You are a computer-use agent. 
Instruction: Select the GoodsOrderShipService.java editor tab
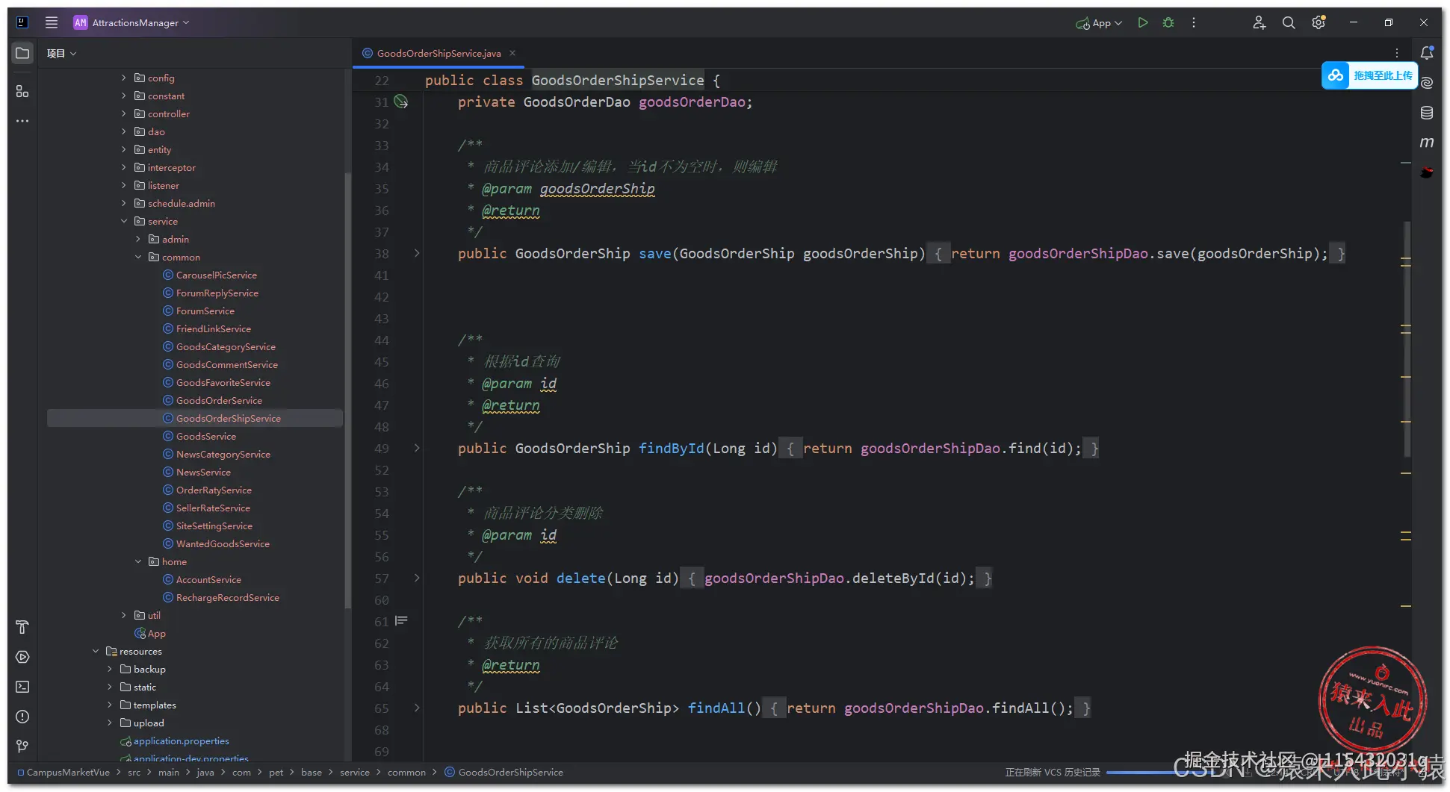click(439, 53)
